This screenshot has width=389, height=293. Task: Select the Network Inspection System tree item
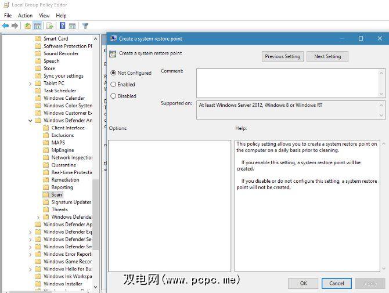click(72, 158)
